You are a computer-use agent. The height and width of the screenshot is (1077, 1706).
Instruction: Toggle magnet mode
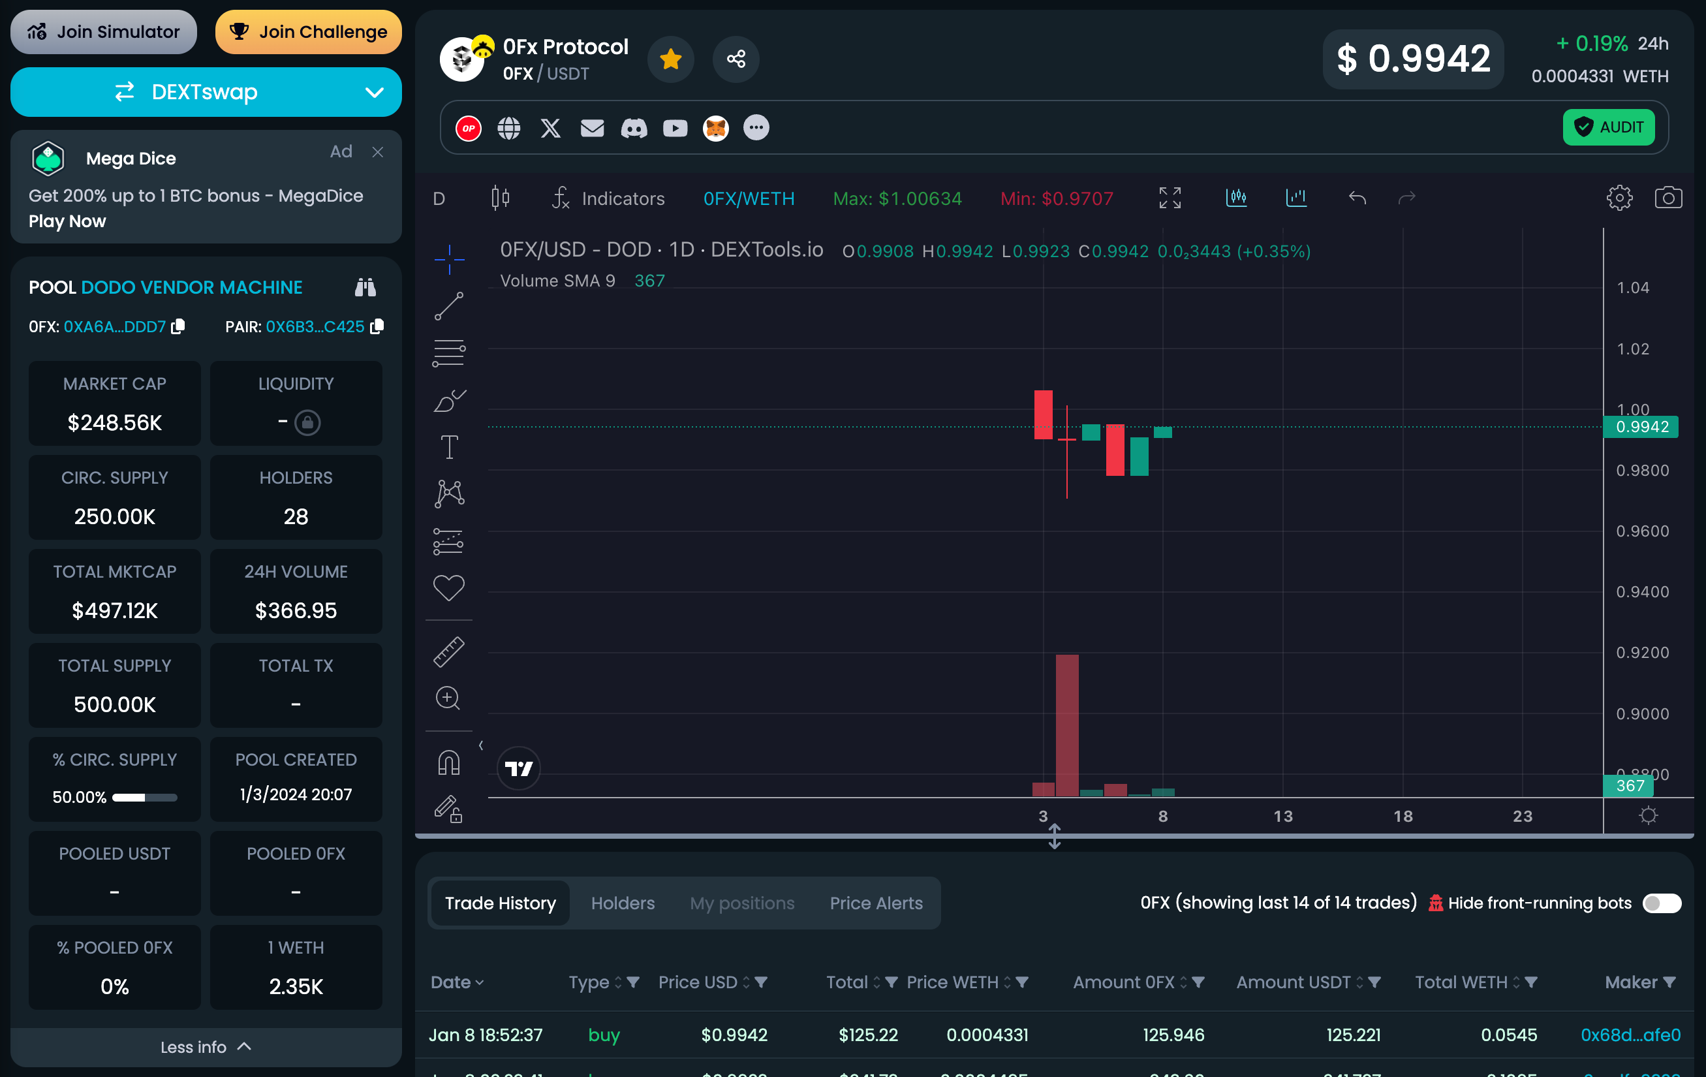449,763
